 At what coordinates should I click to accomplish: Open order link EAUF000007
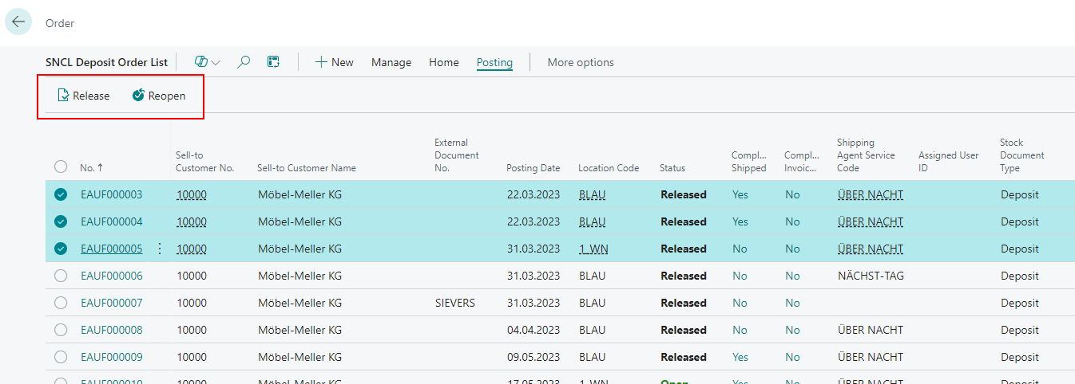click(x=111, y=303)
